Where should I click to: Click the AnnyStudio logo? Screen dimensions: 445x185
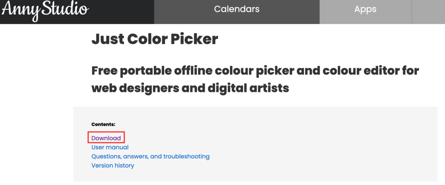(x=45, y=10)
